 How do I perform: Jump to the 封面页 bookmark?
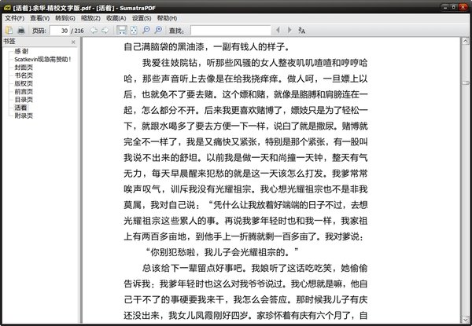pyautogui.click(x=24, y=68)
